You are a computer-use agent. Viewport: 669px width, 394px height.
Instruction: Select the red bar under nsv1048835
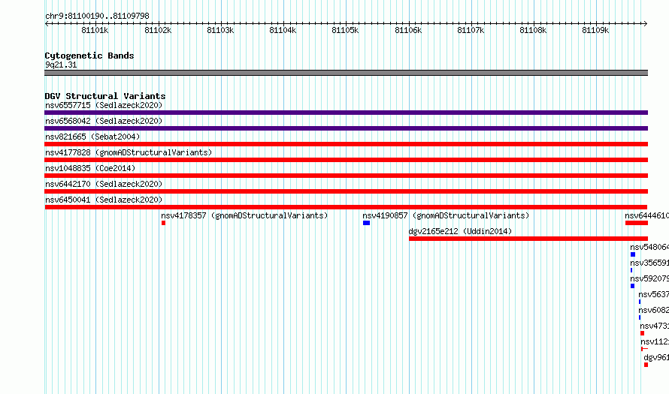pos(346,176)
